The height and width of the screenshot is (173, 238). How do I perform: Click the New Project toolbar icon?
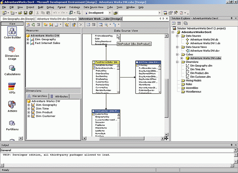[x=4, y=13]
